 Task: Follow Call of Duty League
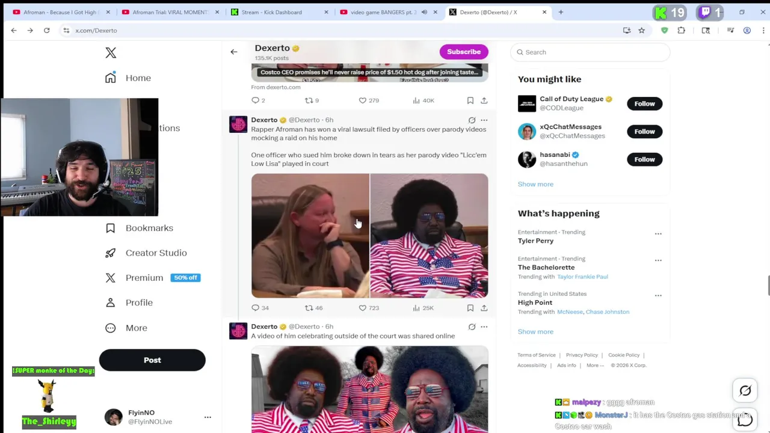[644, 103]
